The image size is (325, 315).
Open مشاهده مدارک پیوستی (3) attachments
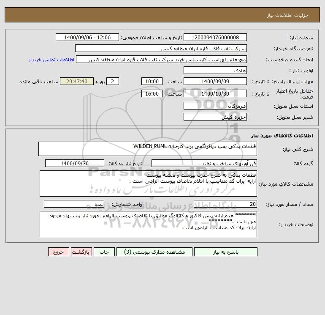click(154, 252)
